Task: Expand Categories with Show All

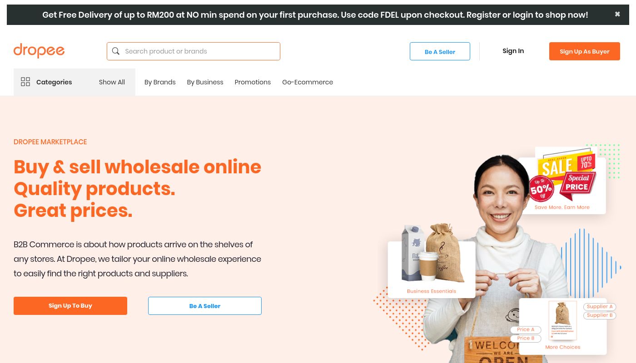Action: 112,82
